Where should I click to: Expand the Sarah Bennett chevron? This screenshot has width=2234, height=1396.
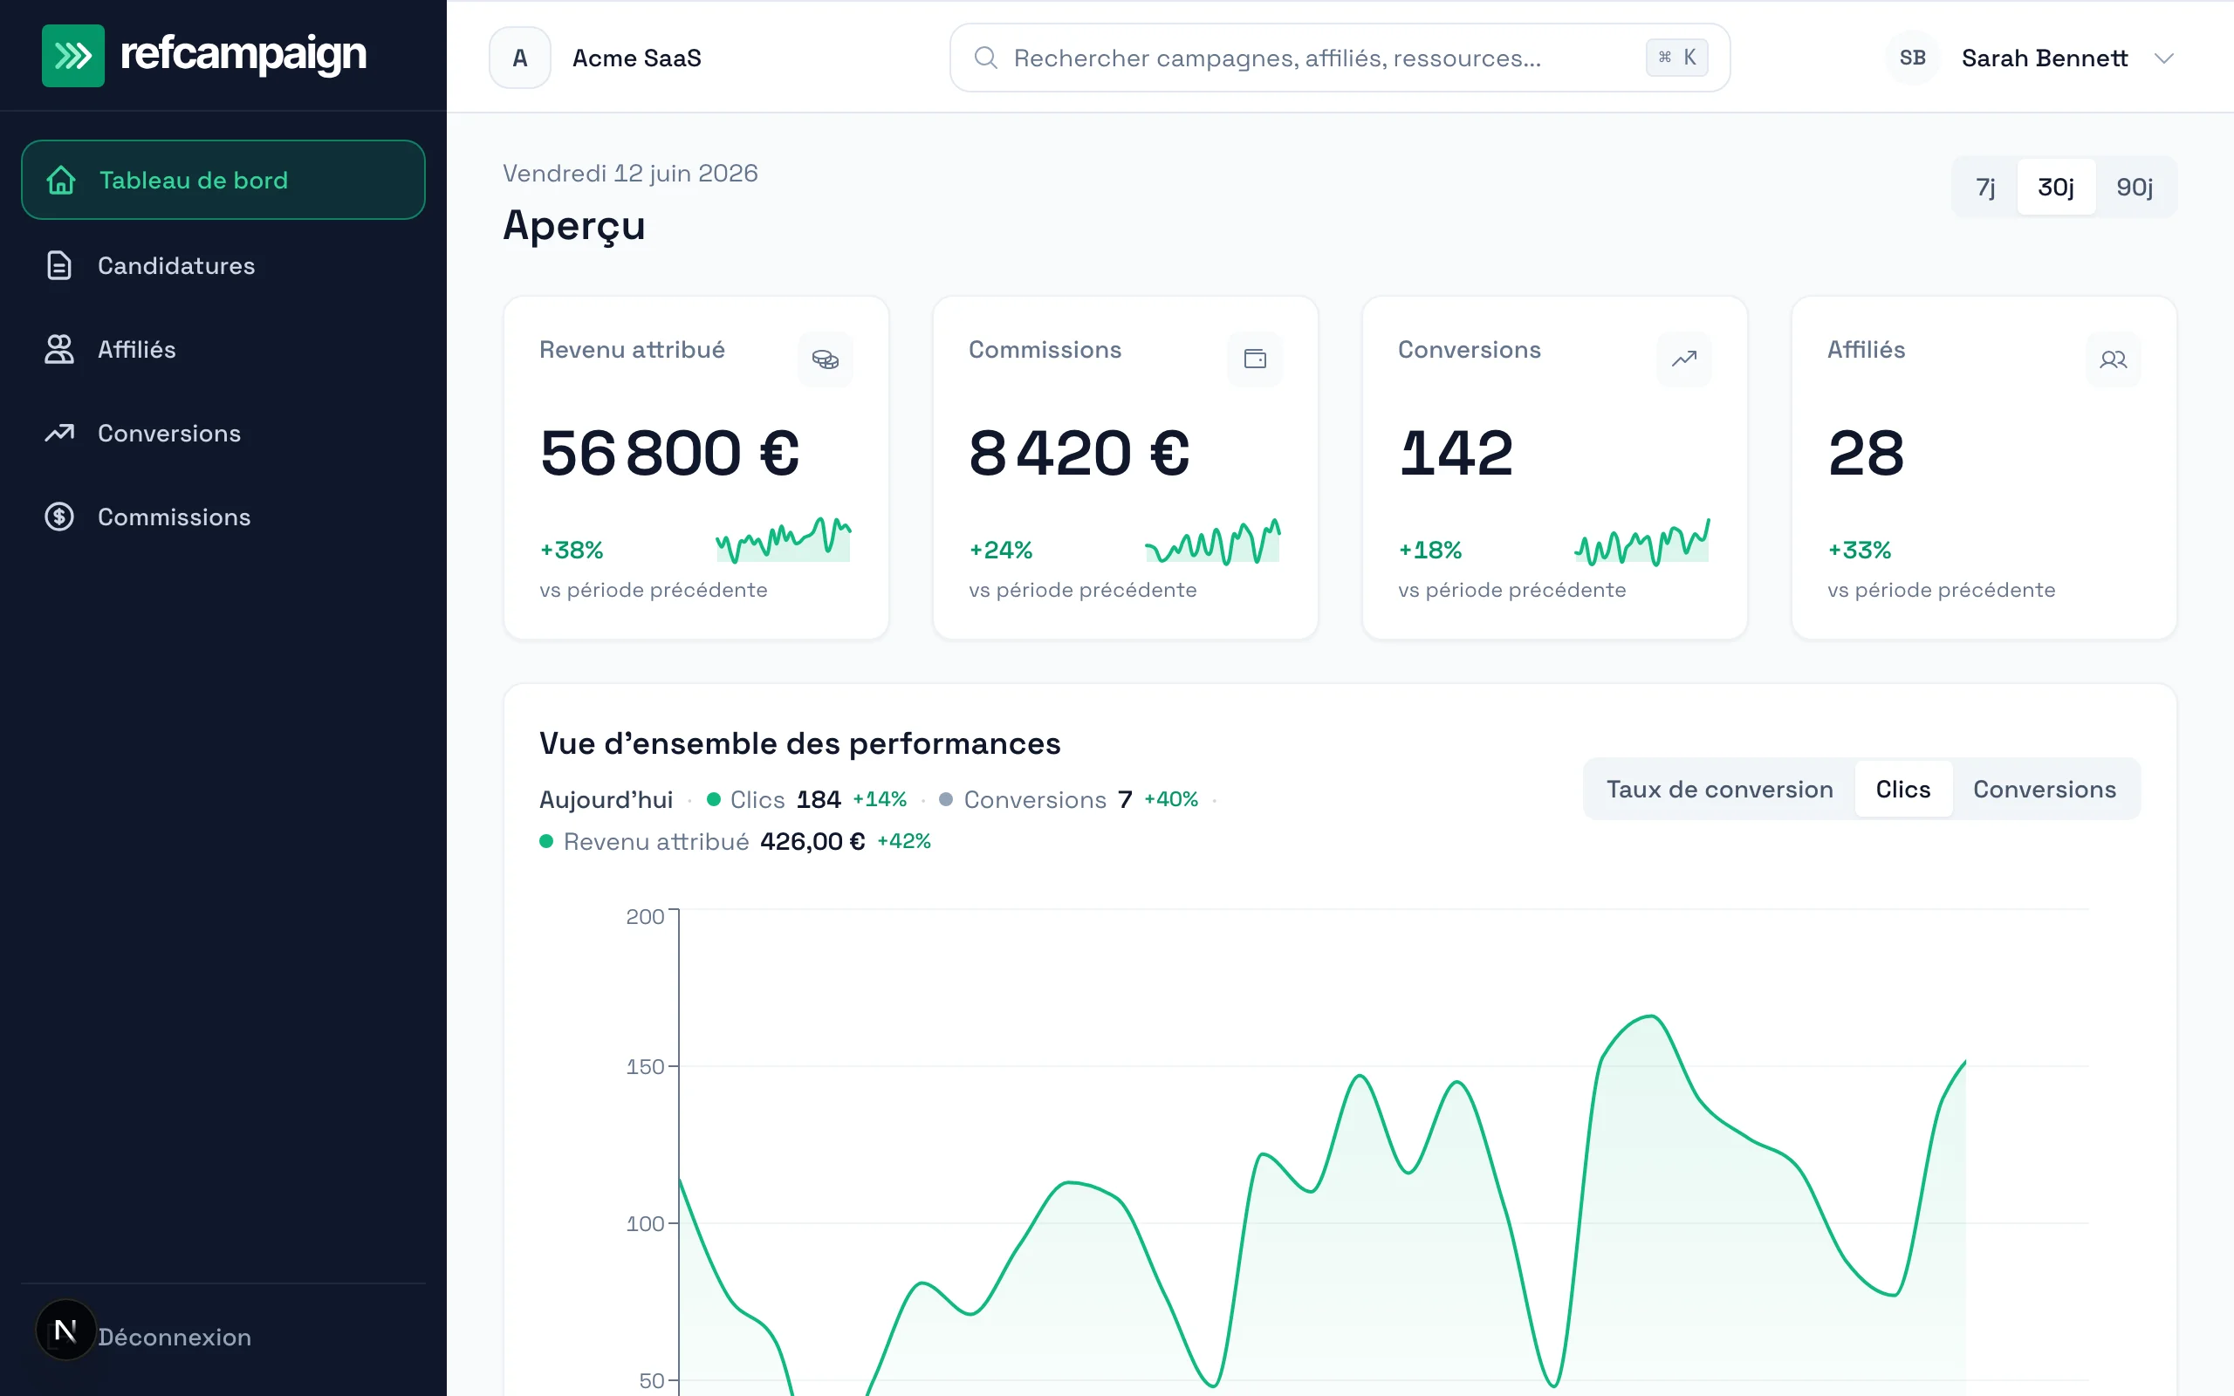[2164, 58]
